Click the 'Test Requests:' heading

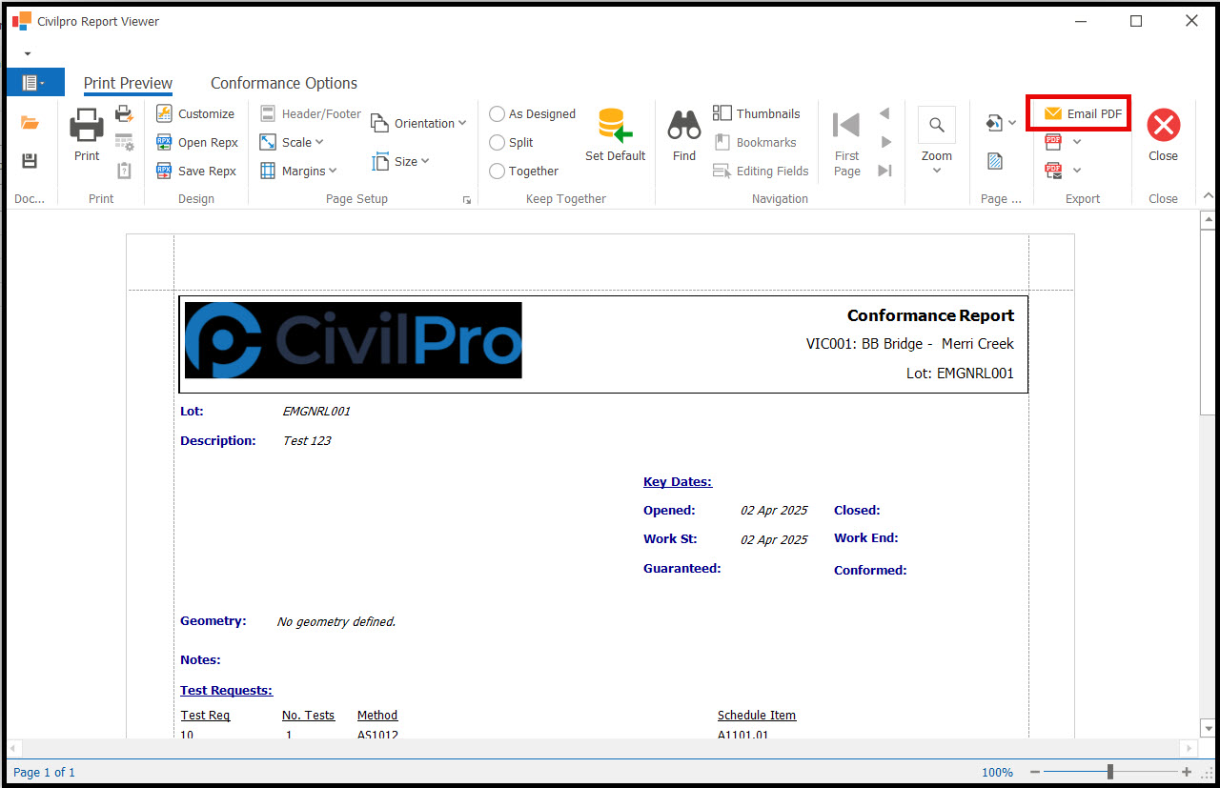pos(226,691)
